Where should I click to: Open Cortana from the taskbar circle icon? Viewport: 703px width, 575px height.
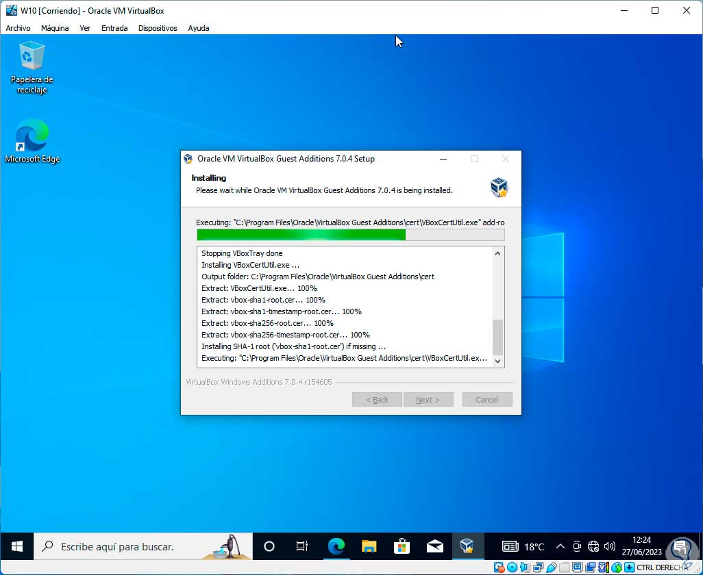[269, 546]
